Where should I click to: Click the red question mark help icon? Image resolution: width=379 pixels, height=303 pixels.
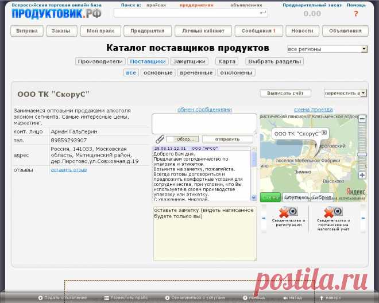356,14
